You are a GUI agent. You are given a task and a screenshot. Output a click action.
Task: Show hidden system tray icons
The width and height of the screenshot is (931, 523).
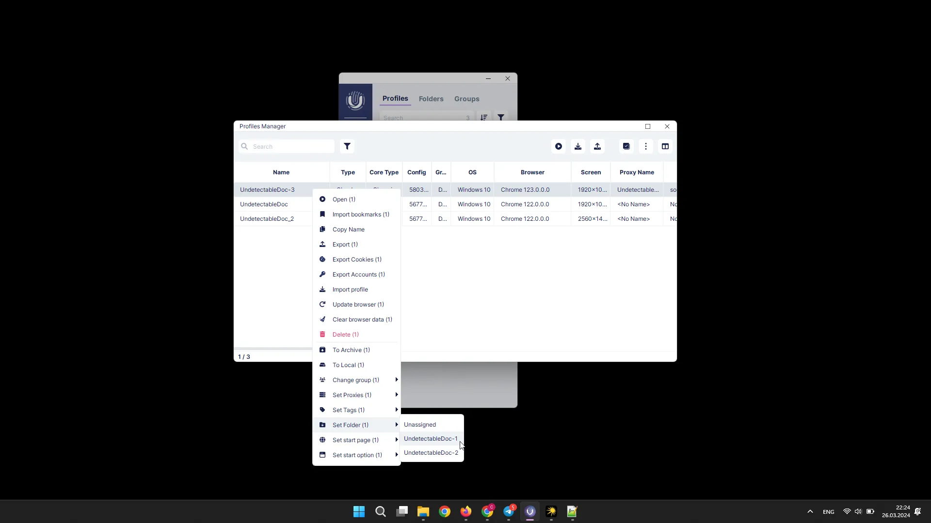tap(810, 511)
